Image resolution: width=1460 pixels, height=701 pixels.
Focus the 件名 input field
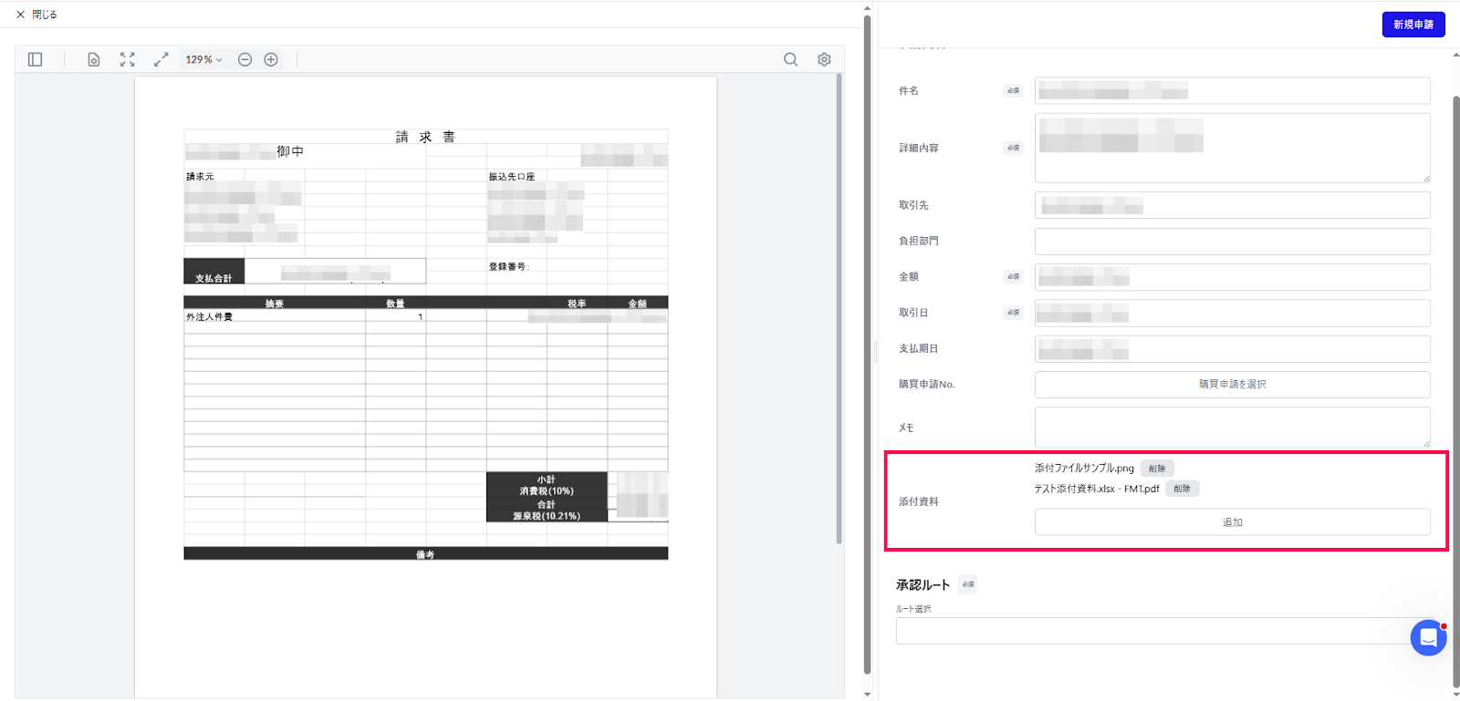coord(1232,90)
